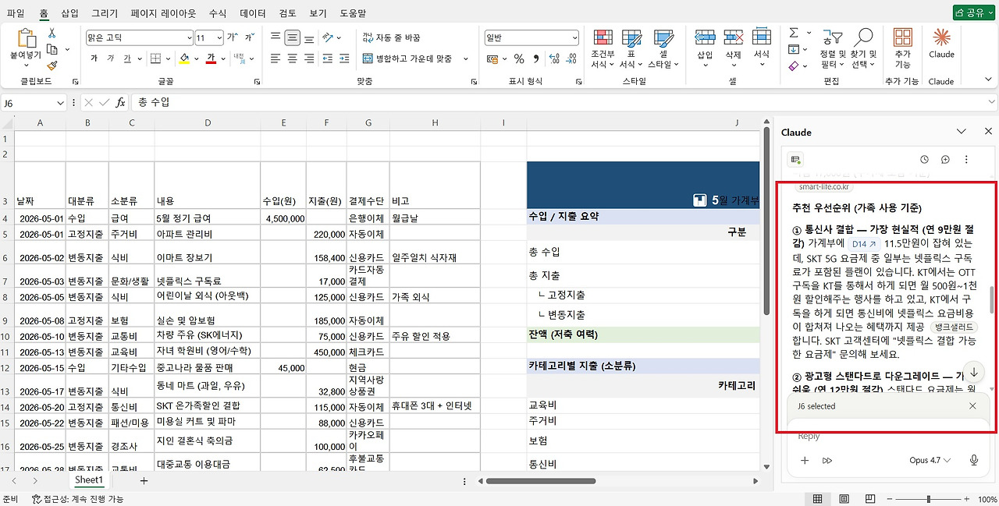This screenshot has height=506, width=999.
Task: Jump to latest message with down-arrow button
Action: tap(974, 372)
